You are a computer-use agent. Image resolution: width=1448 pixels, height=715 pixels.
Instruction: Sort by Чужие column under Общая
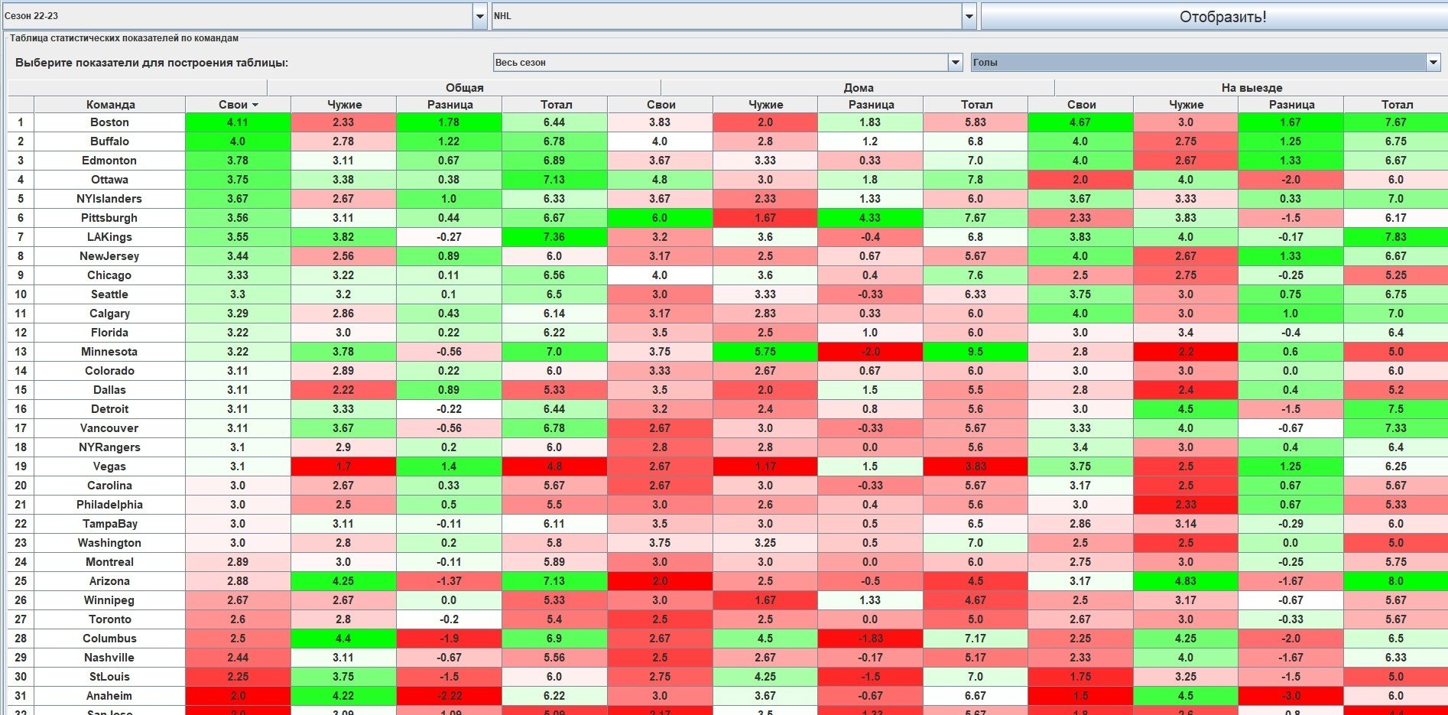point(344,105)
